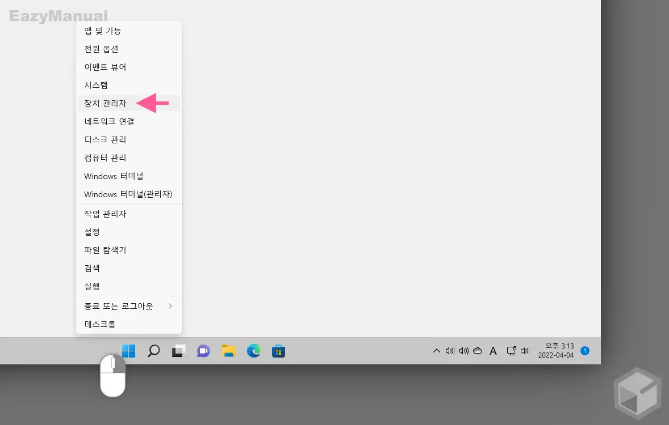This screenshot has height=425, width=669.
Task: Expand 종료 또는 로그아웃 submenu
Action: [x=129, y=306]
